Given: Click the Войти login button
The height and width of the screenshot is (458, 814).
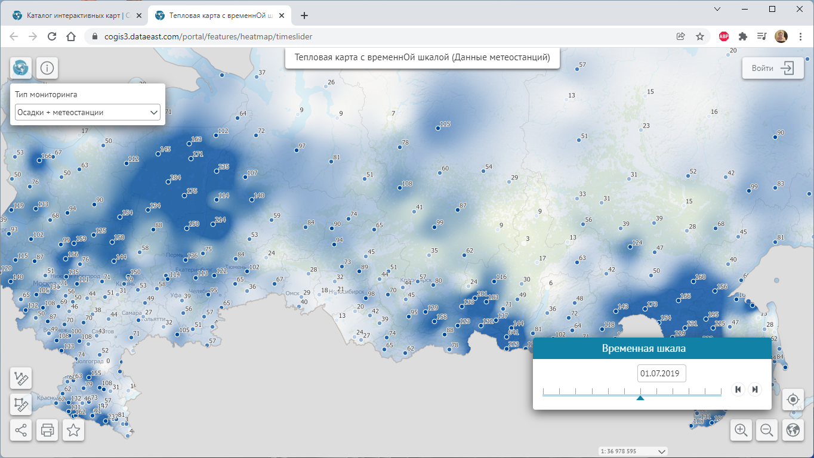Looking at the screenshot, I should (772, 68).
